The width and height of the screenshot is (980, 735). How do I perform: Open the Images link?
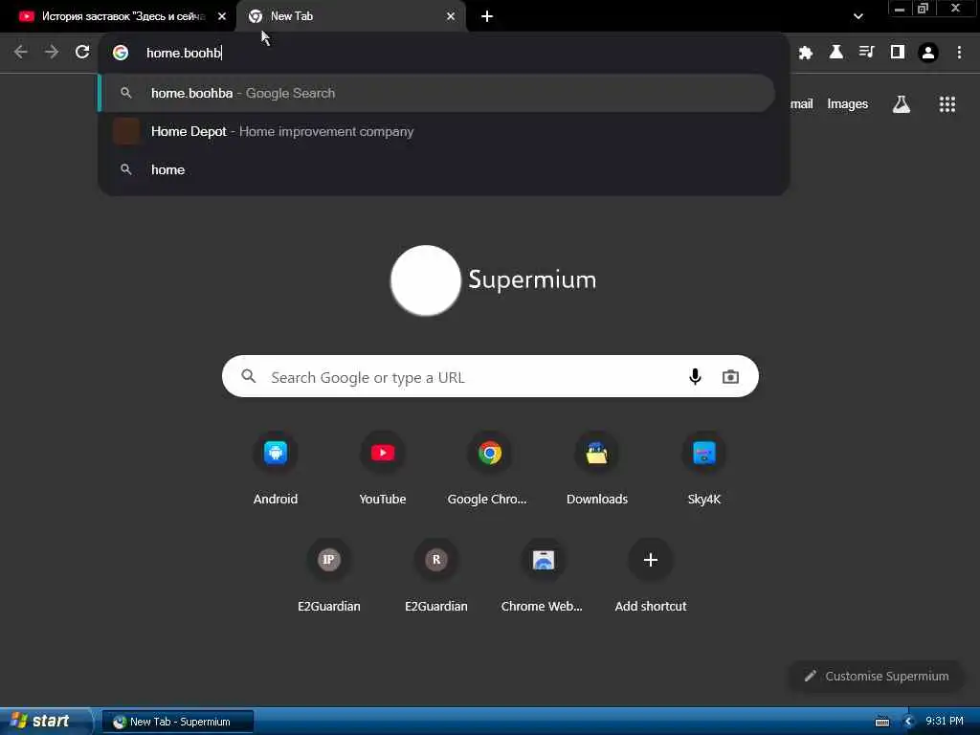847,104
